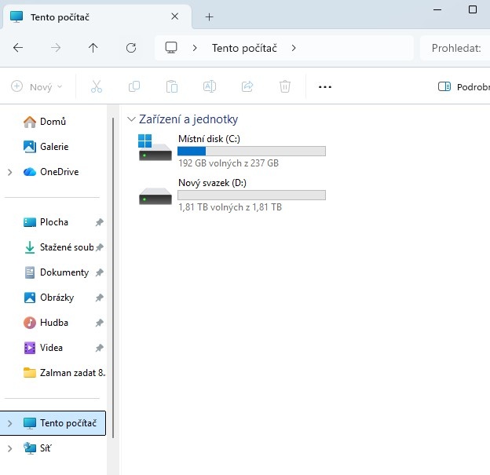Image resolution: width=490 pixels, height=475 pixels.
Task: Click the Rename icon in toolbar
Action: 210,86
